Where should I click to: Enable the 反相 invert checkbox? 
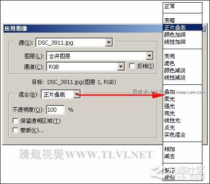click(x=132, y=66)
